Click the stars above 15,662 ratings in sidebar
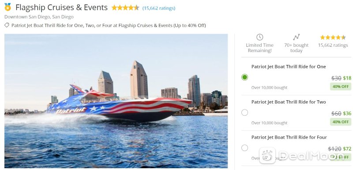Image resolution: width=353 pixels, height=170 pixels. pos(333,38)
